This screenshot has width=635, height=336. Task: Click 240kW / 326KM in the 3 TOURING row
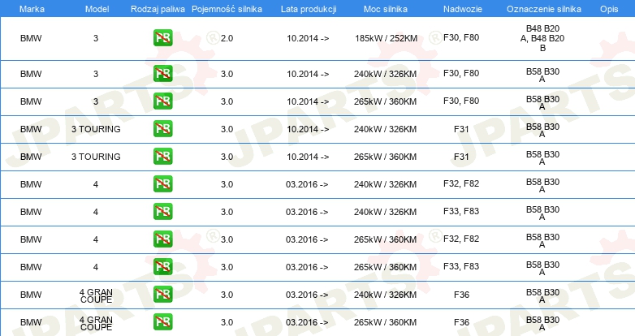[385, 129]
